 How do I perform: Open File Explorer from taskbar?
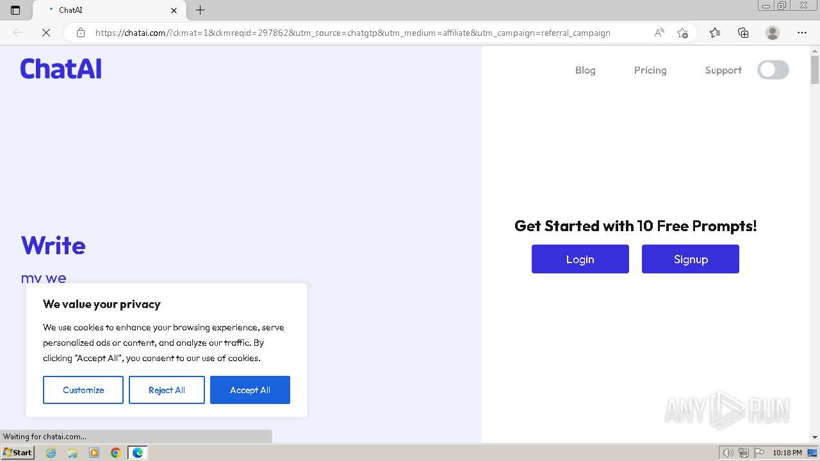72,453
